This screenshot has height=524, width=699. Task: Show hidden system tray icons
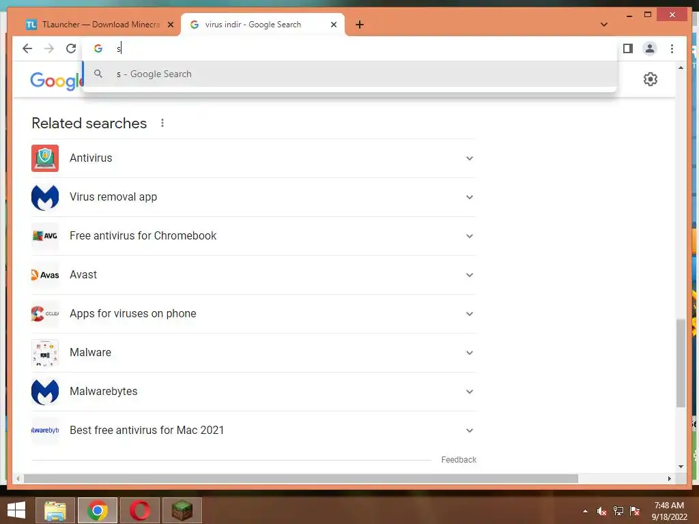[x=585, y=511]
